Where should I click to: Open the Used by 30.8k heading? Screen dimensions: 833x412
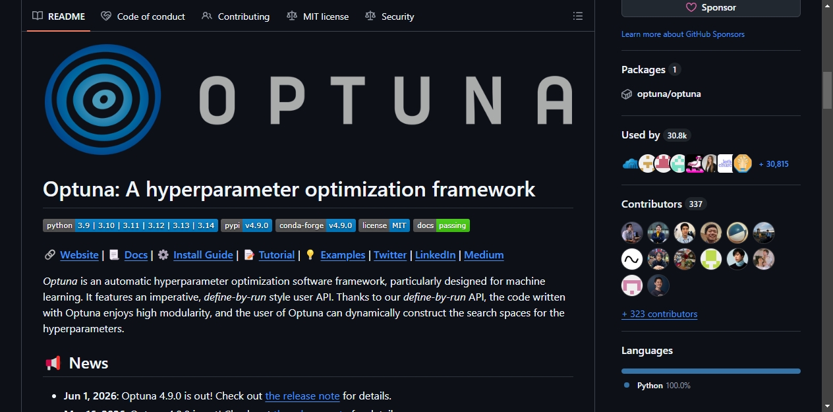pyautogui.click(x=656, y=135)
